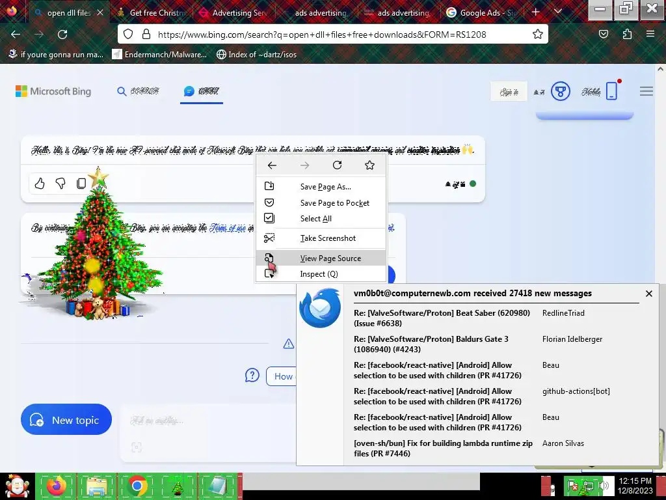Screen dimensions: 666x500
Task: Click context menu bookmark star
Action: (x=369, y=165)
